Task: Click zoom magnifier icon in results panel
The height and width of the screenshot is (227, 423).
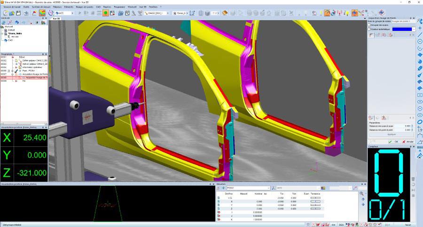Action: pyautogui.click(x=362, y=194)
